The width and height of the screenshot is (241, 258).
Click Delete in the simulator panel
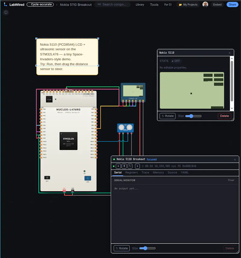230,248
